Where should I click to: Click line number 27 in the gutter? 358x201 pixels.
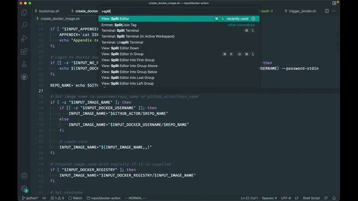[41, 91]
